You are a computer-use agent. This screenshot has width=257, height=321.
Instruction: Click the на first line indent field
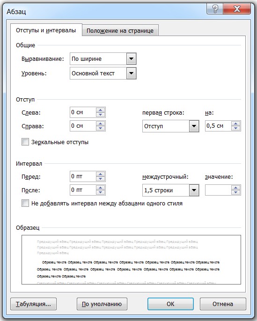point(218,126)
